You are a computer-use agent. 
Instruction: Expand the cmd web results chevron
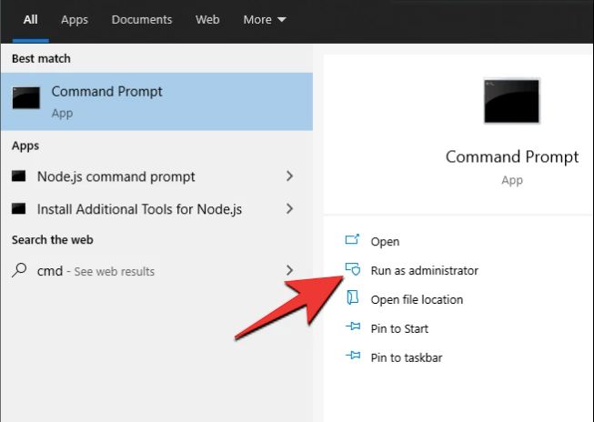tap(290, 270)
